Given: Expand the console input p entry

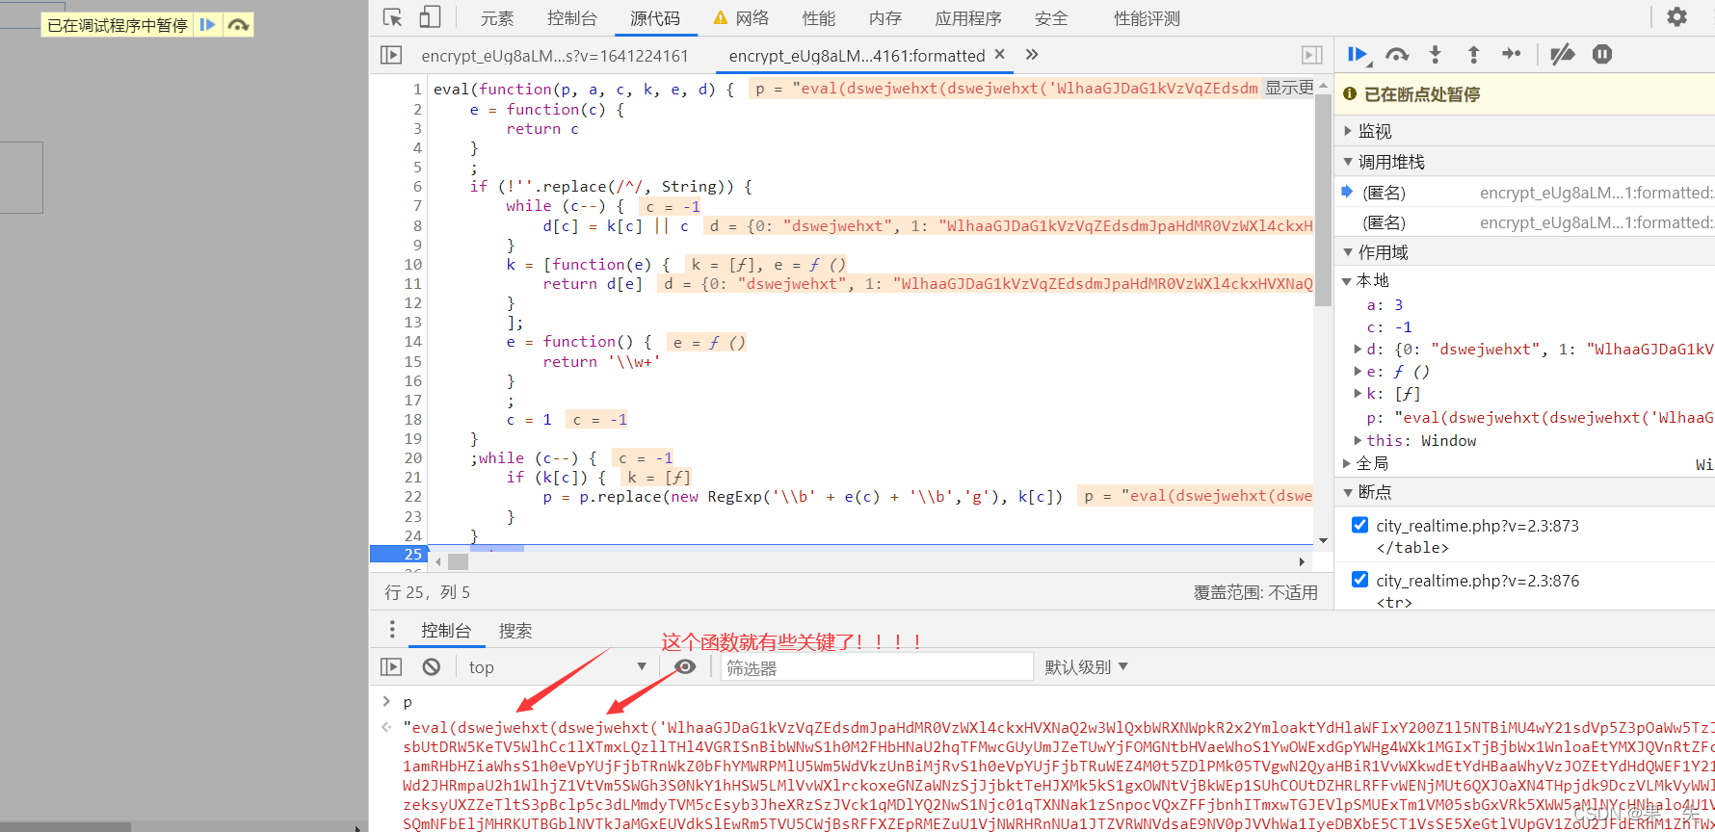Looking at the screenshot, I should point(386,701).
